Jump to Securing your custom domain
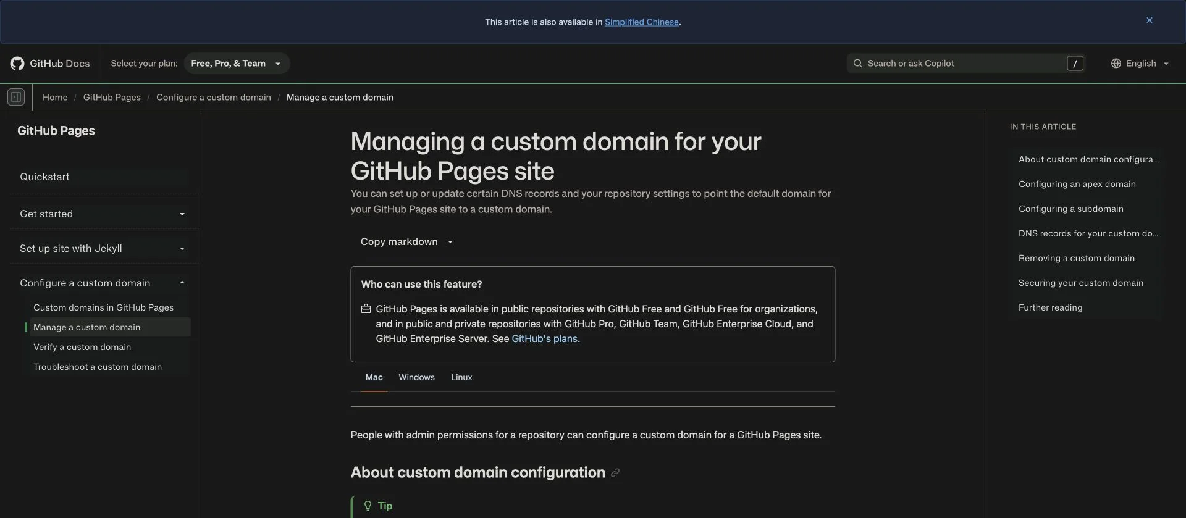 pyautogui.click(x=1081, y=283)
